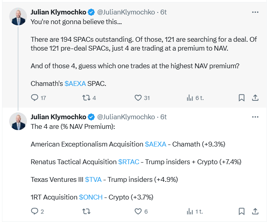
Task: Click @JulianKlymochko handle on second tweet
Action: click(126, 117)
